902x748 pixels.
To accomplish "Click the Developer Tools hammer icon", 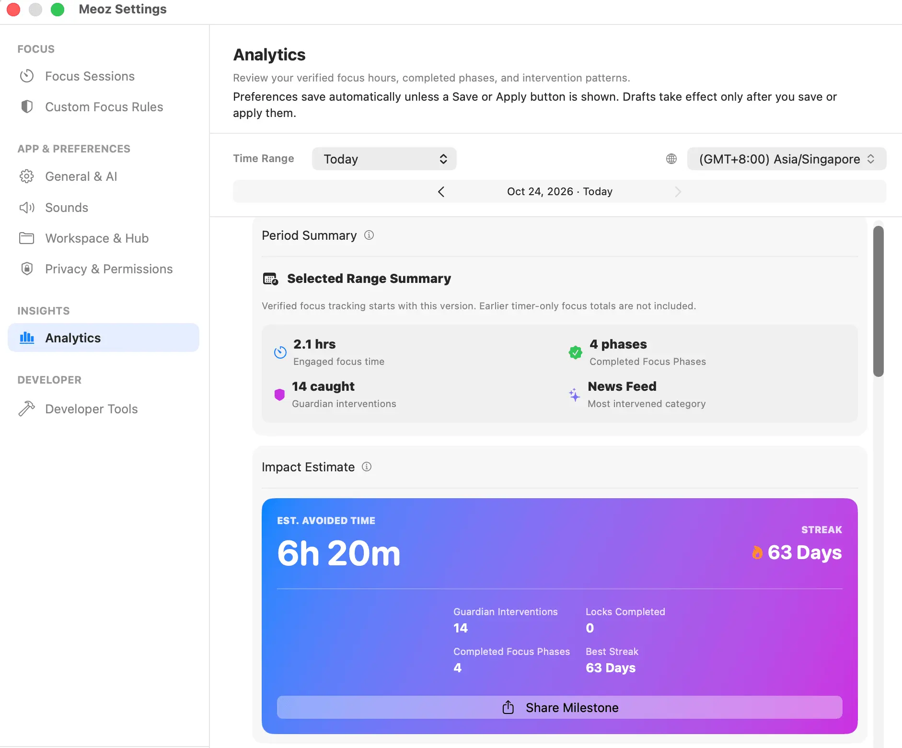I will pyautogui.click(x=27, y=409).
